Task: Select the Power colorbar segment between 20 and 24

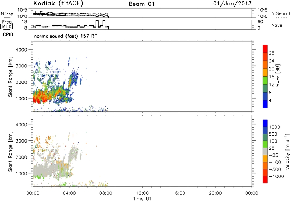Action: (265, 65)
